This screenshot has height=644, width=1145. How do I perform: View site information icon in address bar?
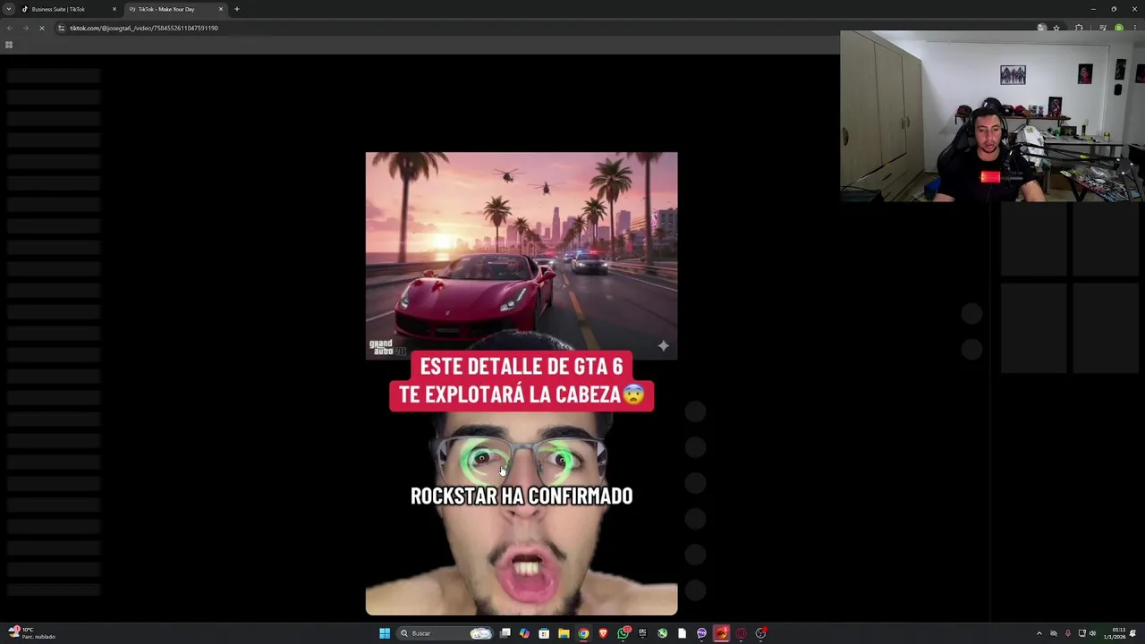61,28
